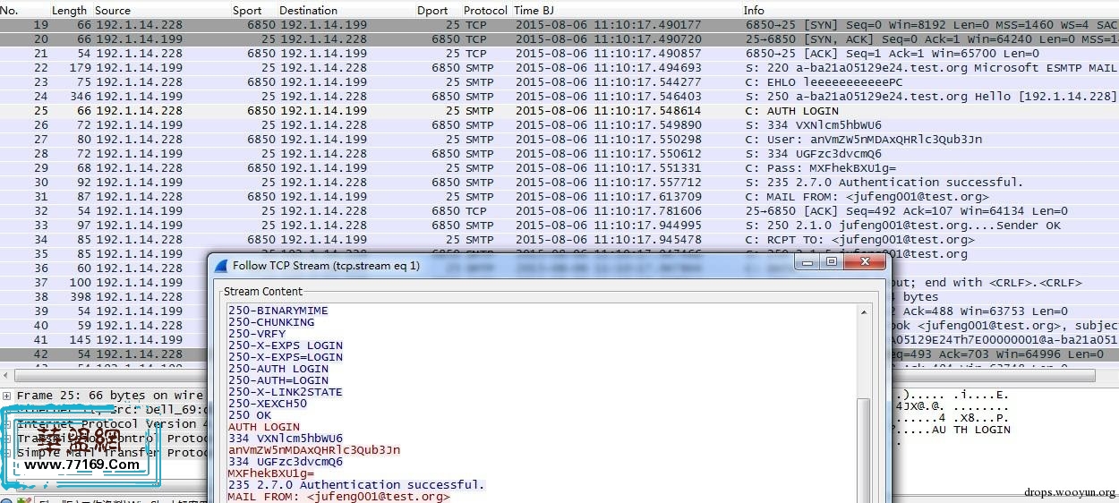Image resolution: width=1119 pixels, height=503 pixels.
Task: Select packet 25 'C: AUTH LOGIN' row
Action: click(559, 111)
